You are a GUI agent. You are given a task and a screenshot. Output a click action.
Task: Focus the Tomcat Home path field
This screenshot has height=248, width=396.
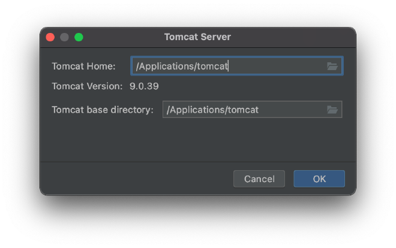click(236, 66)
